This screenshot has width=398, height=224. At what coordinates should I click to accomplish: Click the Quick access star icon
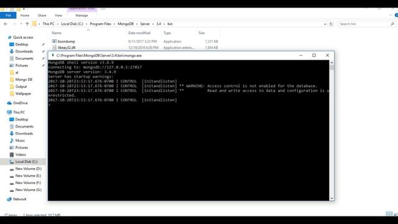point(10,37)
